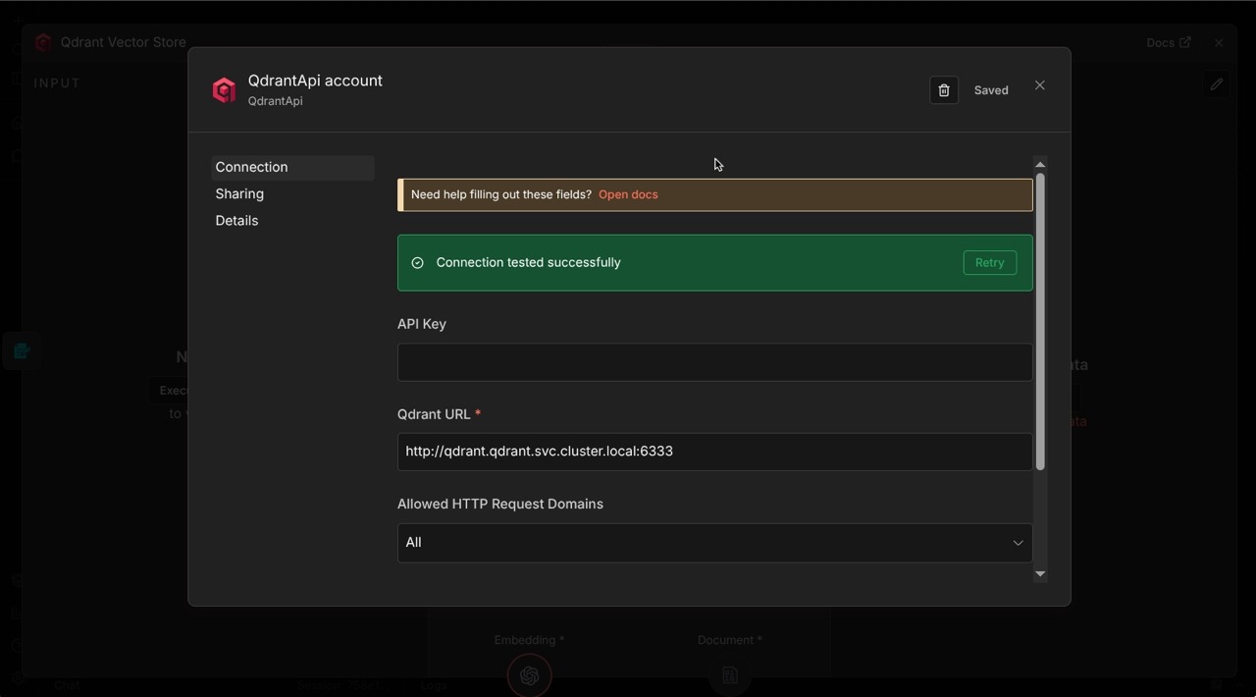Click the Qdrant logo in the dialog header

click(224, 90)
